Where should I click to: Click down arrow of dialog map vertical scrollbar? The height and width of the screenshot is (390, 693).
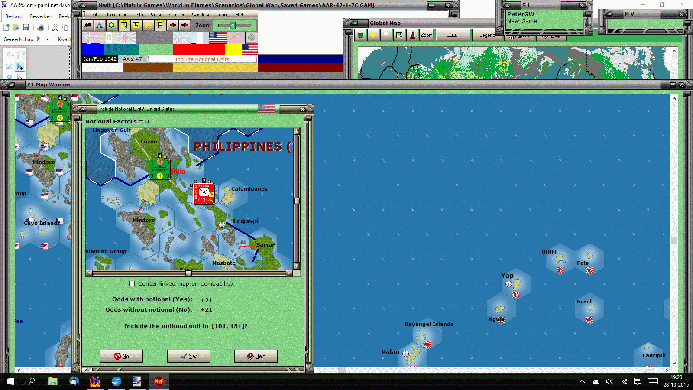297,266
